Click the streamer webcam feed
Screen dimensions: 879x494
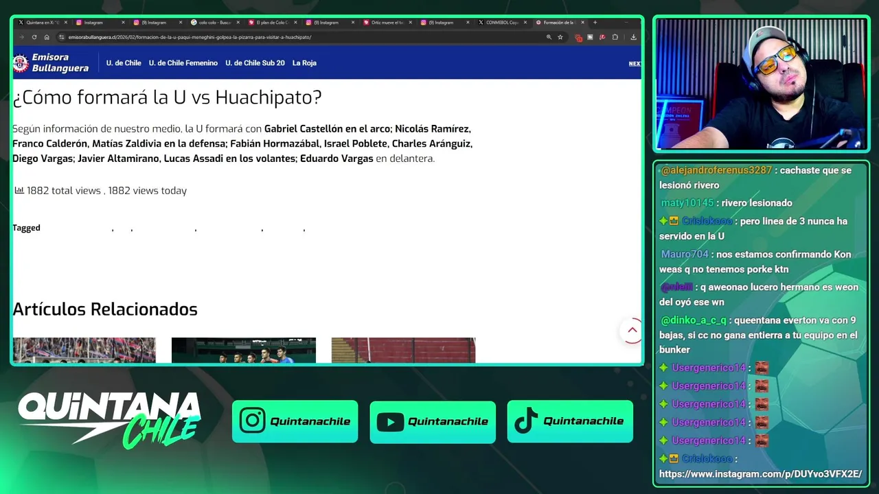tap(761, 83)
